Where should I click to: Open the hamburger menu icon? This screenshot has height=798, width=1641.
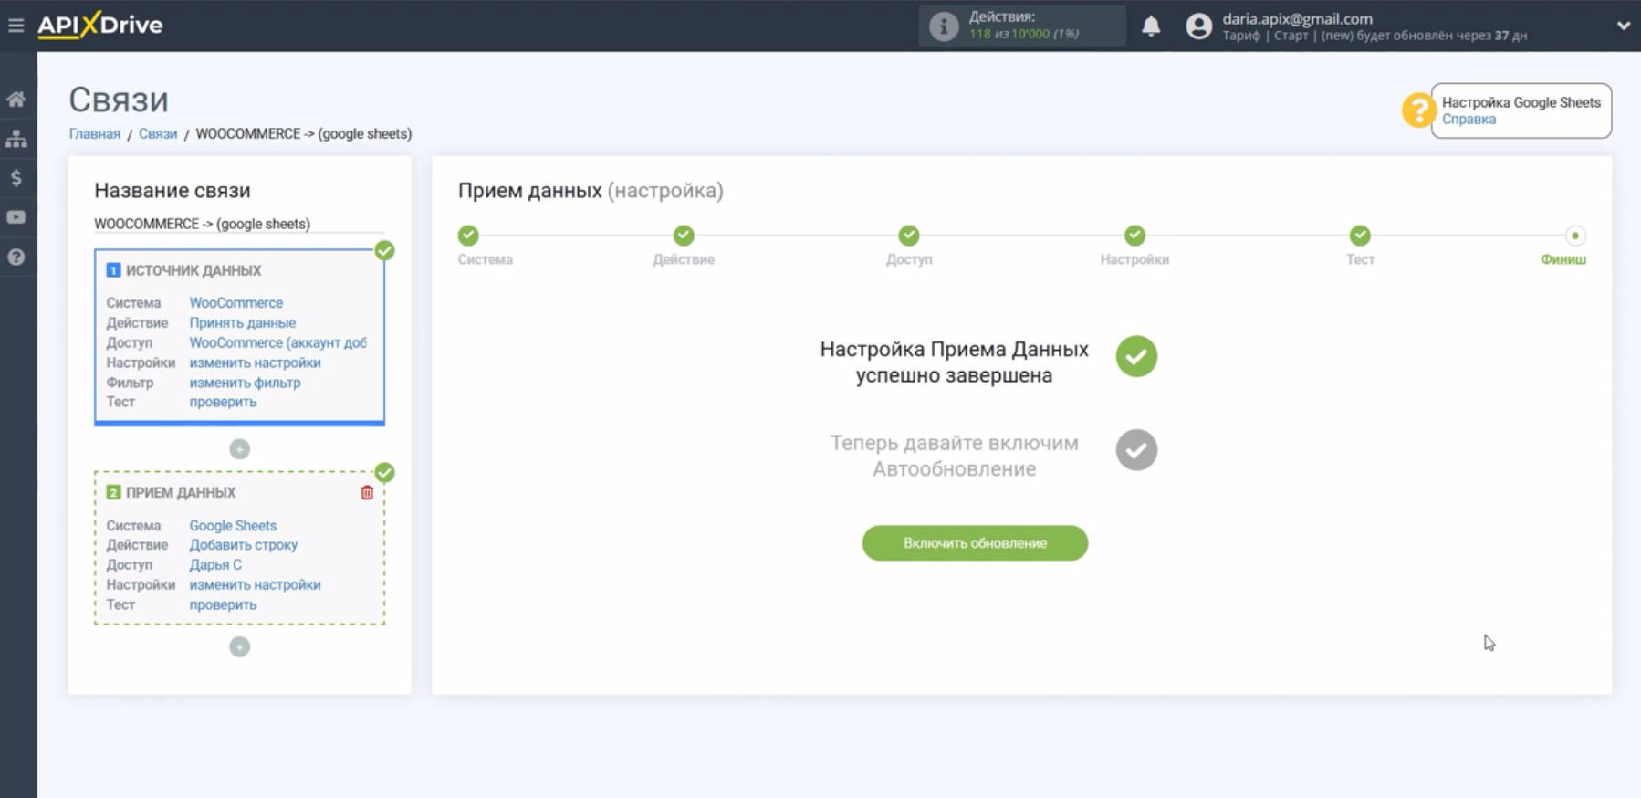pos(16,26)
